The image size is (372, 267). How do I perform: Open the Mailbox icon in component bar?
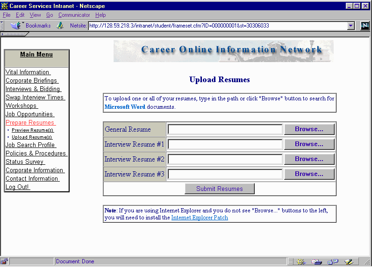click(317, 261)
